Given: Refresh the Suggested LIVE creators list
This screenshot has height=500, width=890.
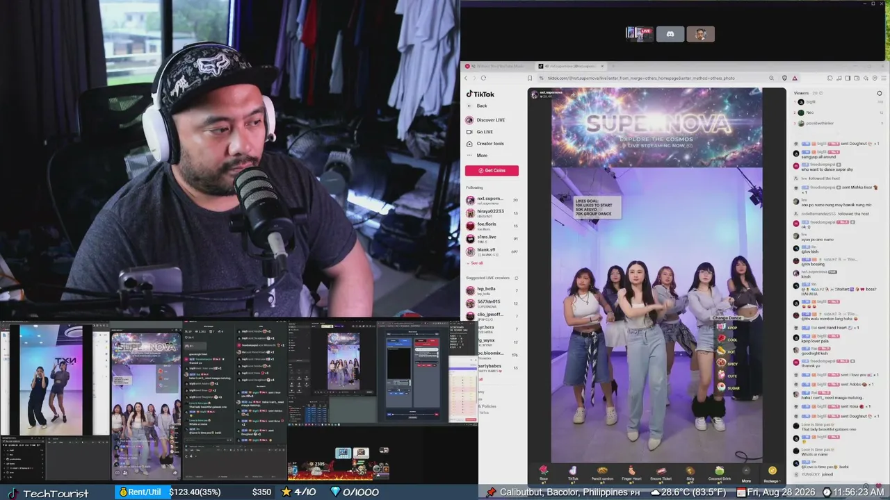Looking at the screenshot, I should (516, 278).
